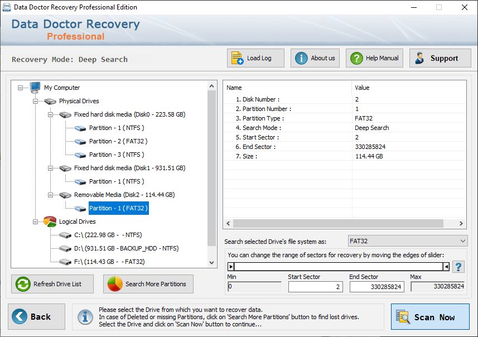Click partition icon of Disk0 Partition - 3 (NTFS)

pyautogui.click(x=80, y=155)
